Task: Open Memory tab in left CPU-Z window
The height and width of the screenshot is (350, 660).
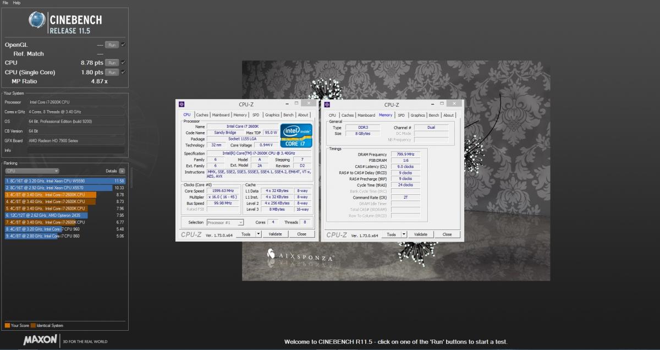Action: pos(240,115)
